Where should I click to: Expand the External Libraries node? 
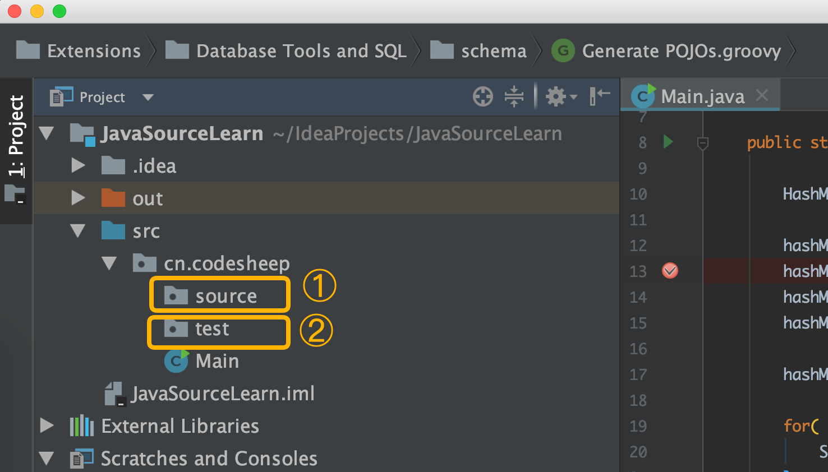click(47, 426)
